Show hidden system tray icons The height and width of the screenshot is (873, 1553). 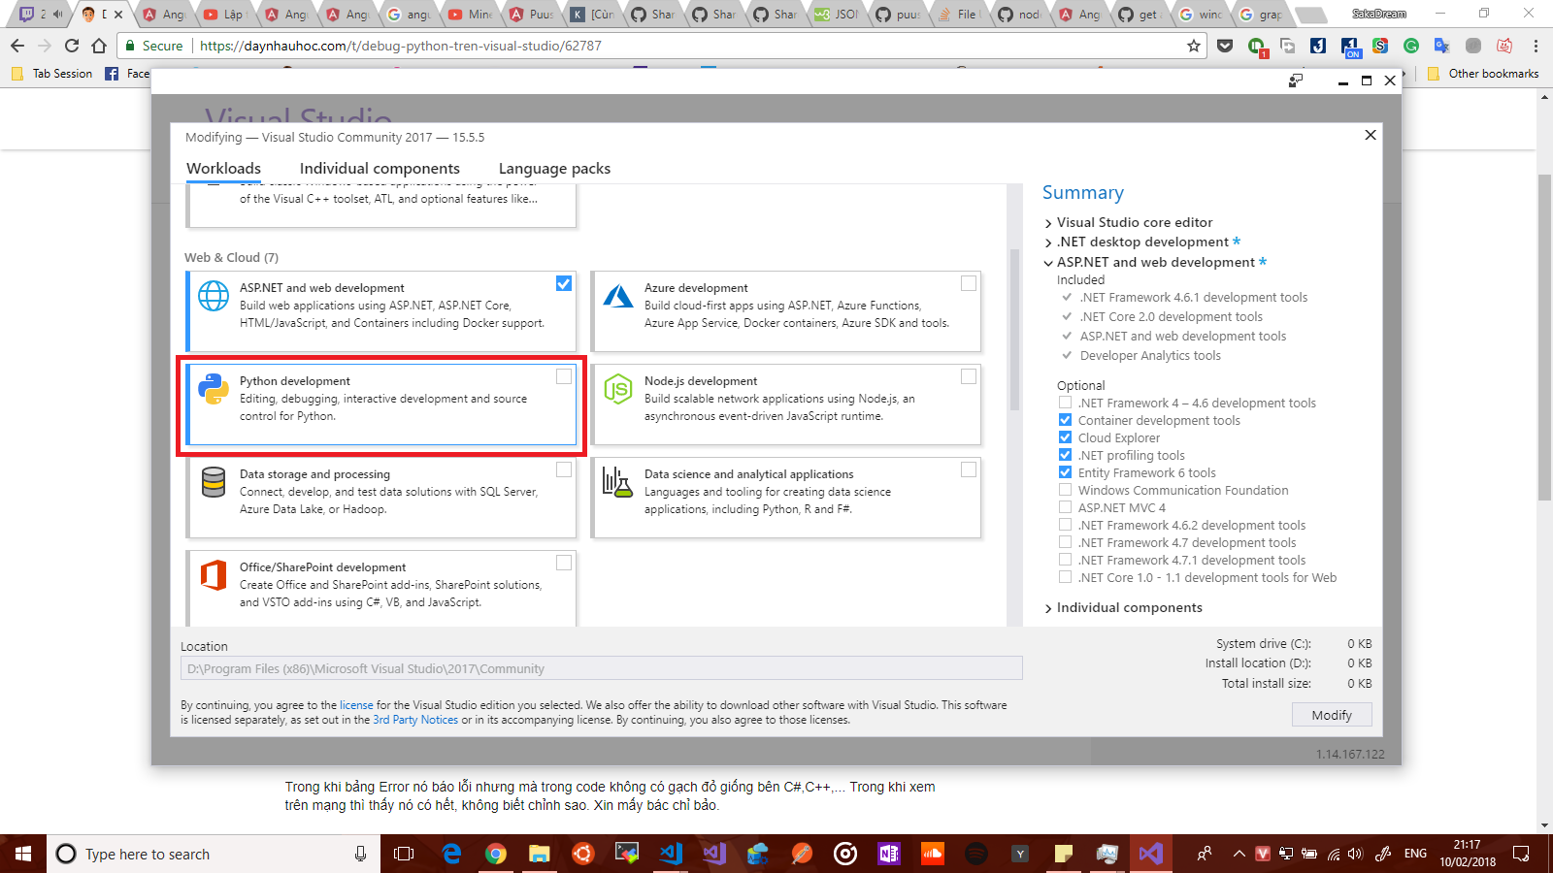[1239, 854]
